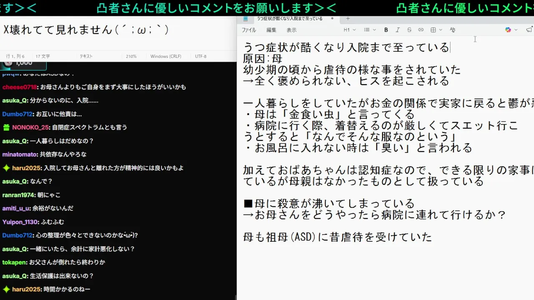Screen dimensions: 534x300
Task: Open the Copilot icon in Notepad toolbar
Action: point(508,30)
